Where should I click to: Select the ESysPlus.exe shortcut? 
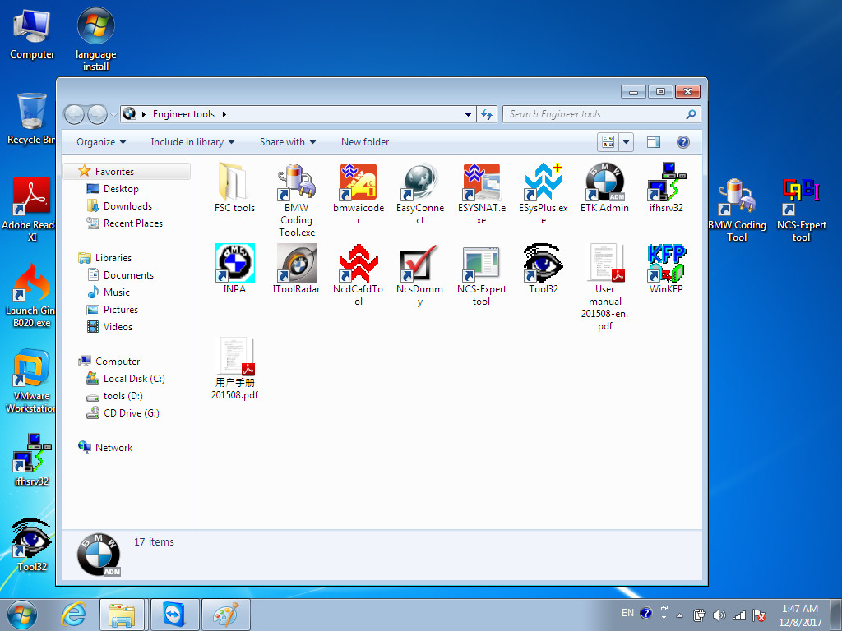point(543,182)
